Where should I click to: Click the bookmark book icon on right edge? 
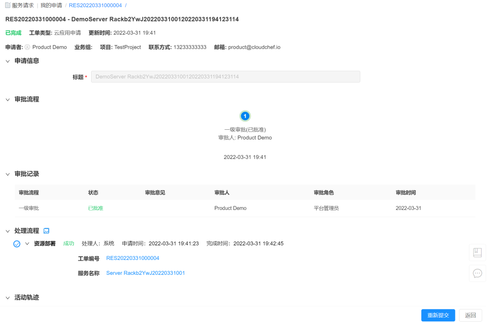click(478, 252)
